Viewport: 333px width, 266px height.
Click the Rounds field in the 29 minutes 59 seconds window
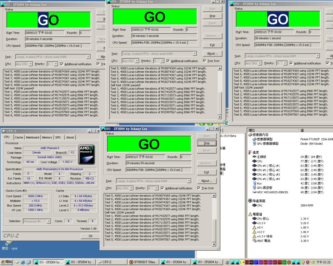click(x=186, y=157)
